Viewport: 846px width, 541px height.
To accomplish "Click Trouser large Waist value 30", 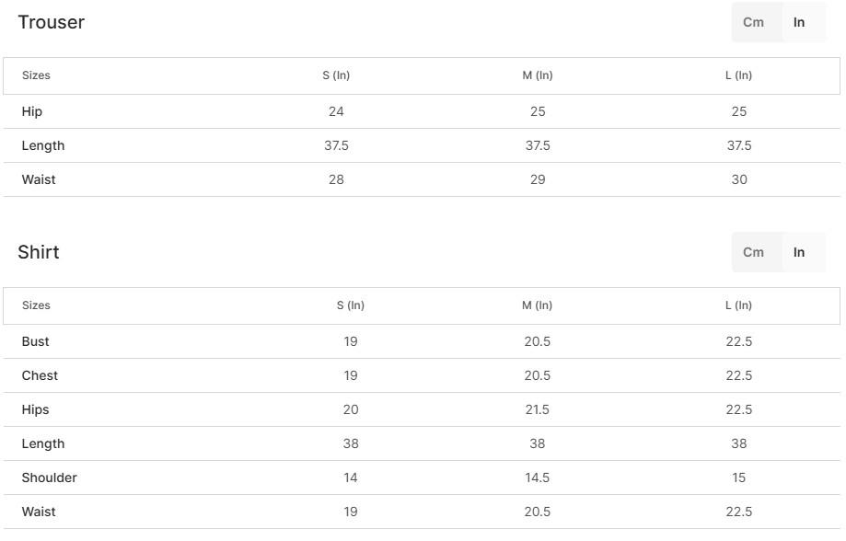I will [739, 179].
